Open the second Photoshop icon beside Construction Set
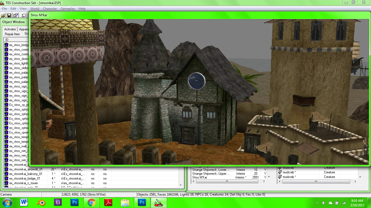The width and height of the screenshot is (371, 208). 142,203
